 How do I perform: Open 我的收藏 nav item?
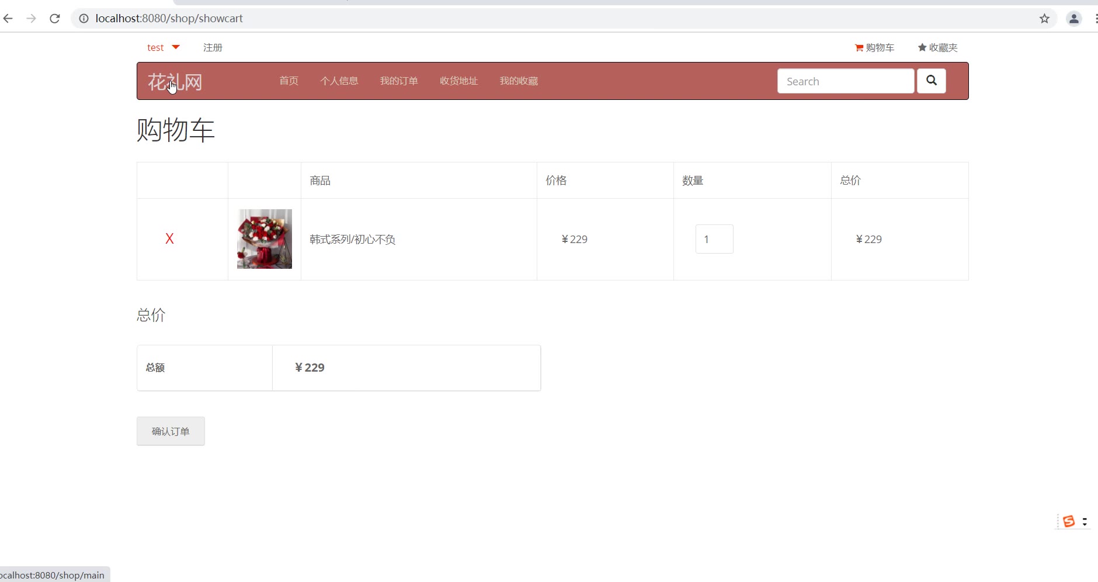pyautogui.click(x=519, y=81)
